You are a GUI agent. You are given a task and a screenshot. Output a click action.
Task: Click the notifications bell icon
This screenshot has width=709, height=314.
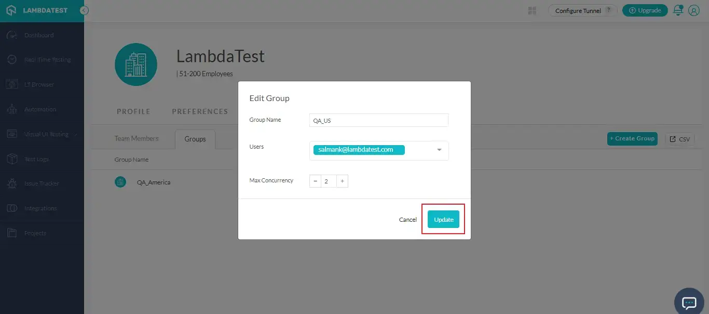(678, 10)
